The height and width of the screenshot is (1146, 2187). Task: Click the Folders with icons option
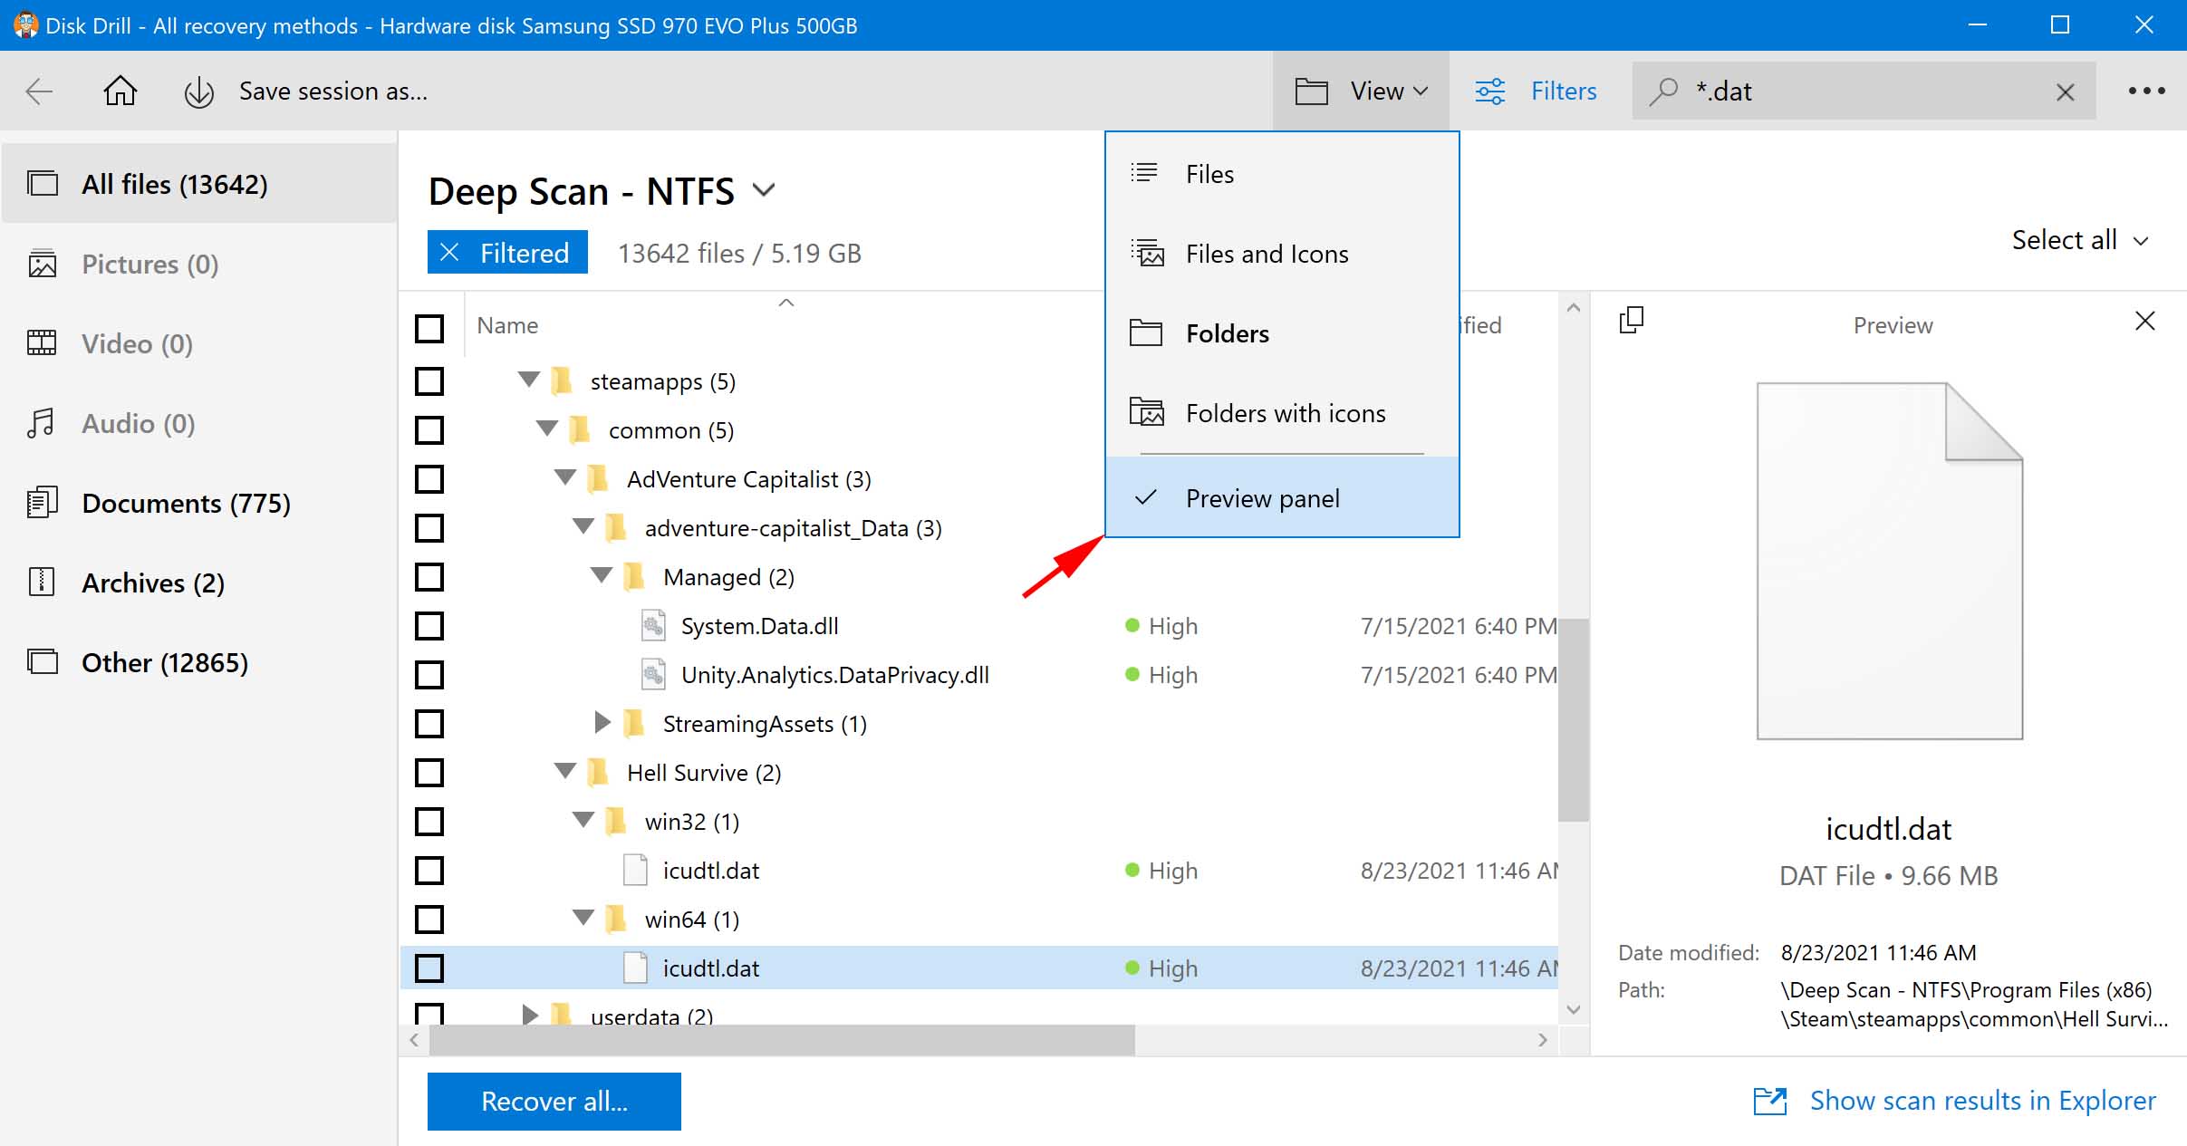(1285, 412)
